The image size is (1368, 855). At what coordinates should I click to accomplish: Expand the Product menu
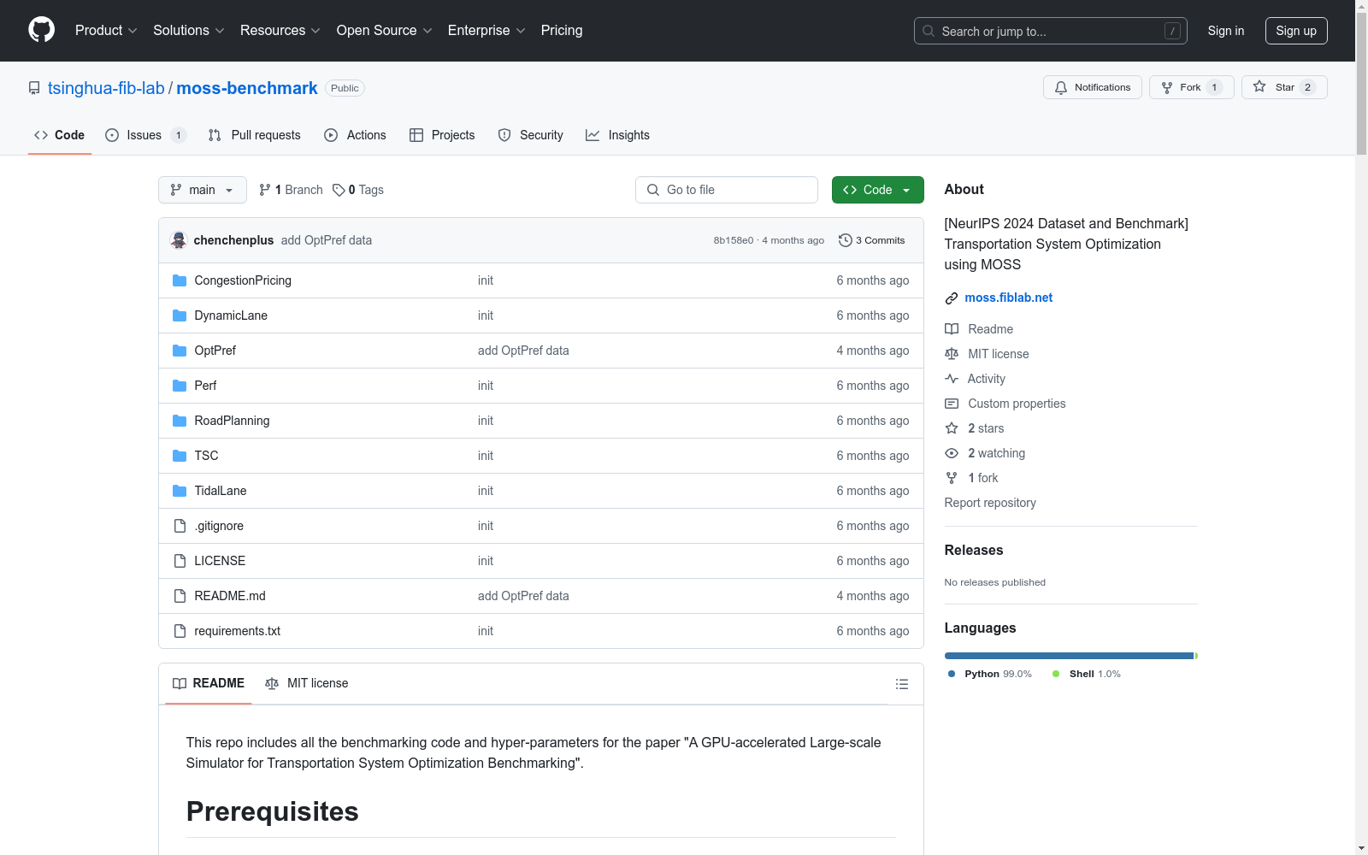click(x=106, y=31)
